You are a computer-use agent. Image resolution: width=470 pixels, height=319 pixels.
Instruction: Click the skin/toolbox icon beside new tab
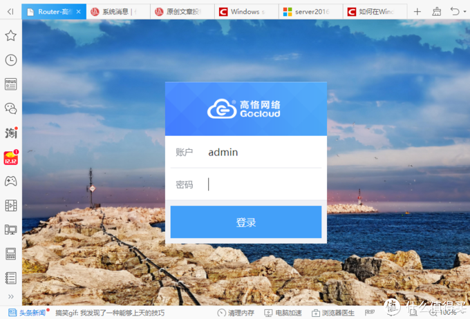436,12
